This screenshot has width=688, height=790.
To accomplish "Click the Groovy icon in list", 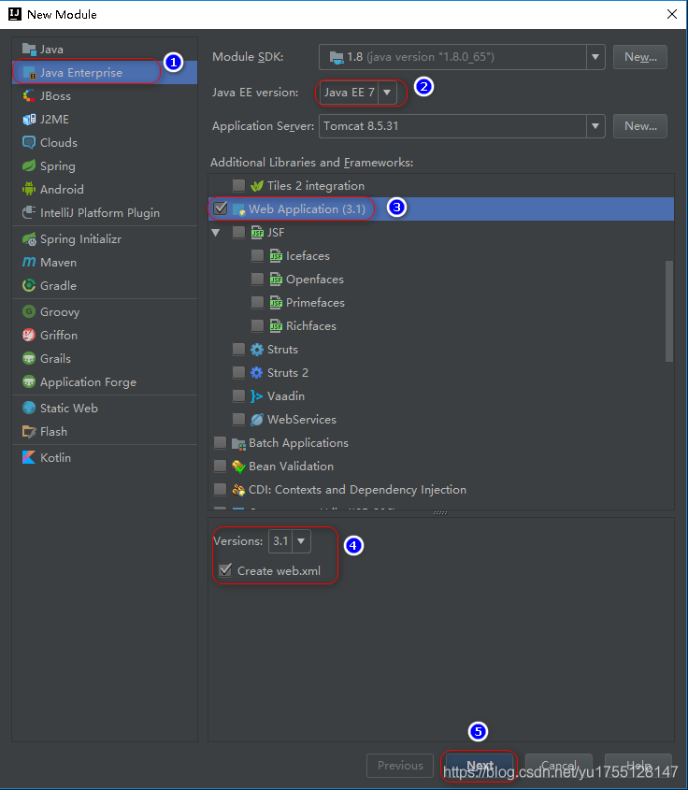I will pos(30,312).
